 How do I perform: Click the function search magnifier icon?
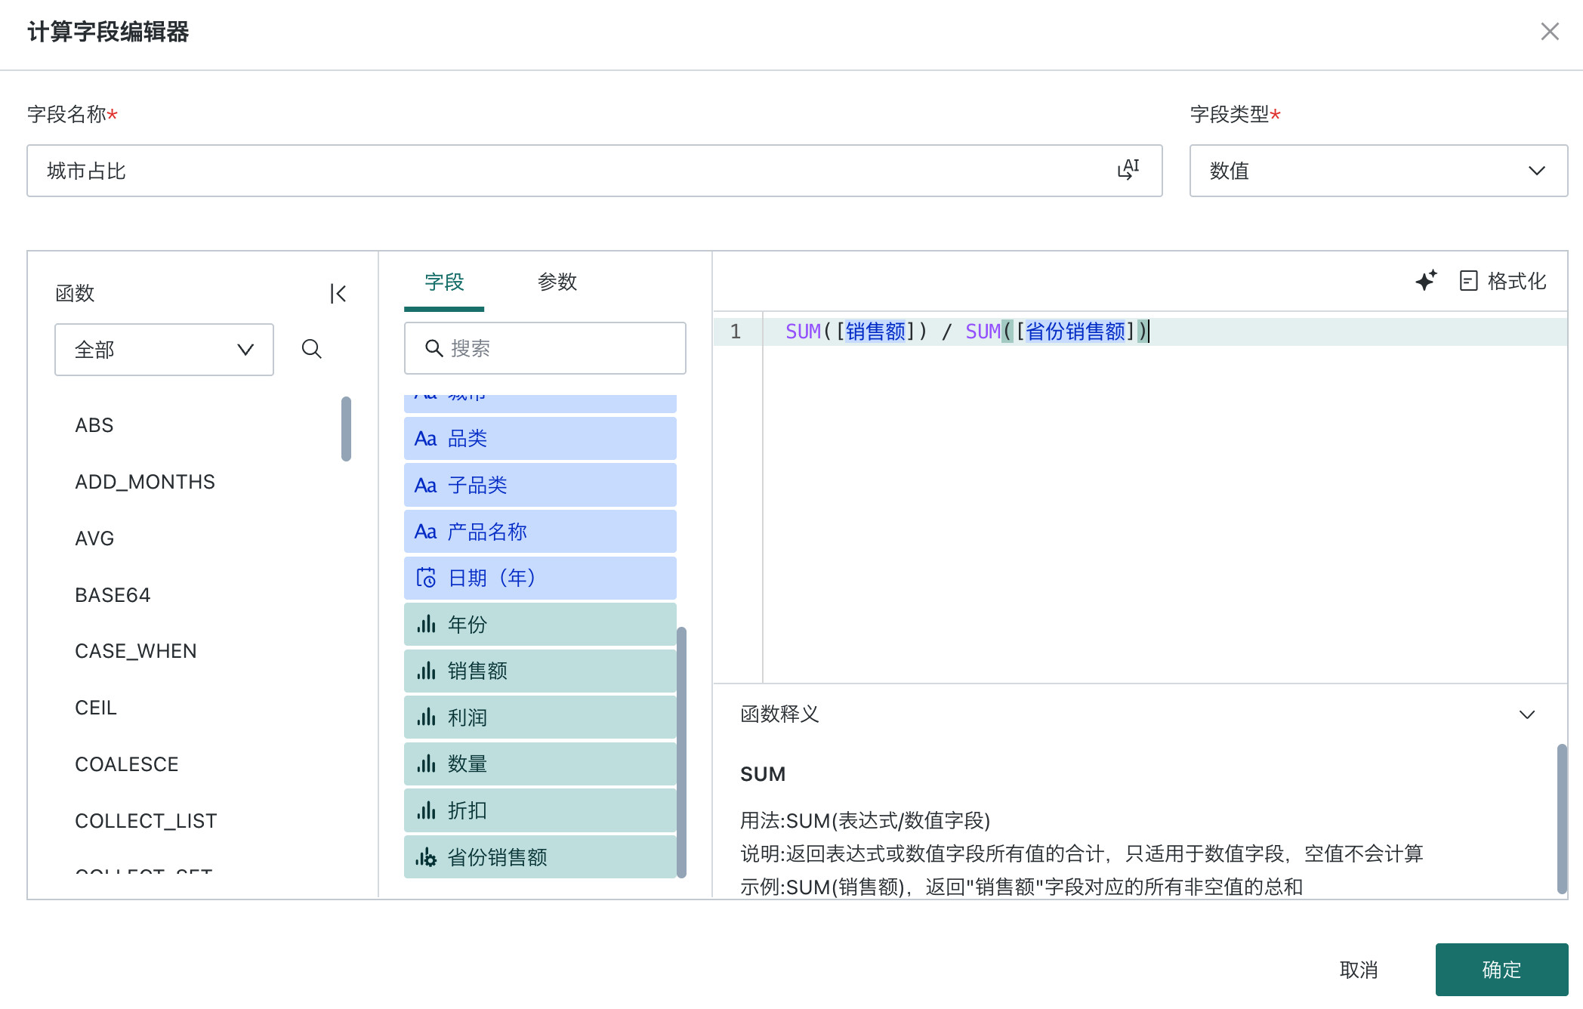pos(312,349)
